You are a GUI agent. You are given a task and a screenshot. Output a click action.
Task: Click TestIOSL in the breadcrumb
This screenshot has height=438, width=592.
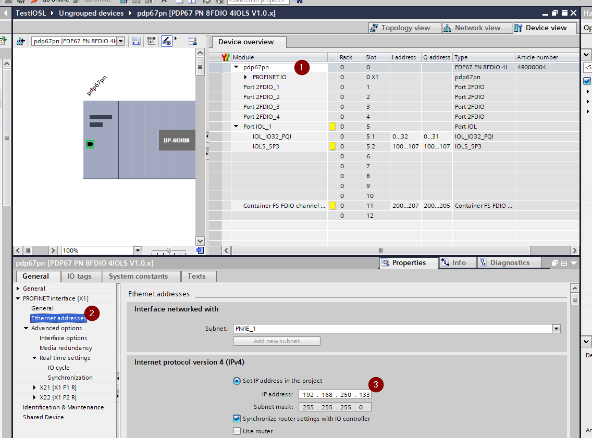click(x=31, y=13)
